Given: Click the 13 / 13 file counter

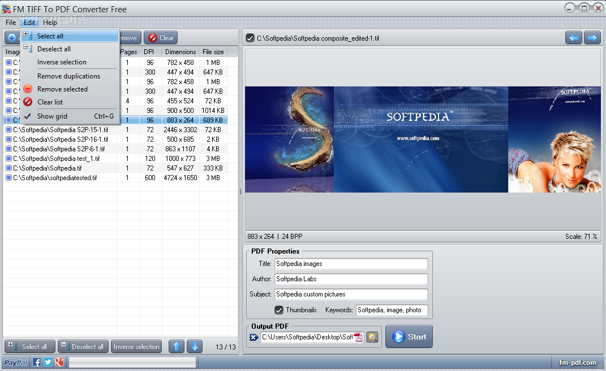Looking at the screenshot, I should pyautogui.click(x=226, y=347).
